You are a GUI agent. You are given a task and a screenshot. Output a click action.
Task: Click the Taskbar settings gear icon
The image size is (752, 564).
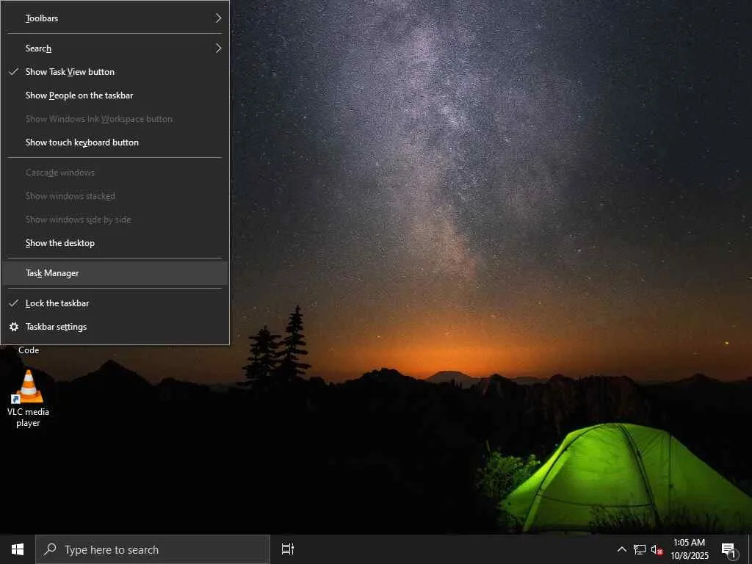click(x=14, y=327)
